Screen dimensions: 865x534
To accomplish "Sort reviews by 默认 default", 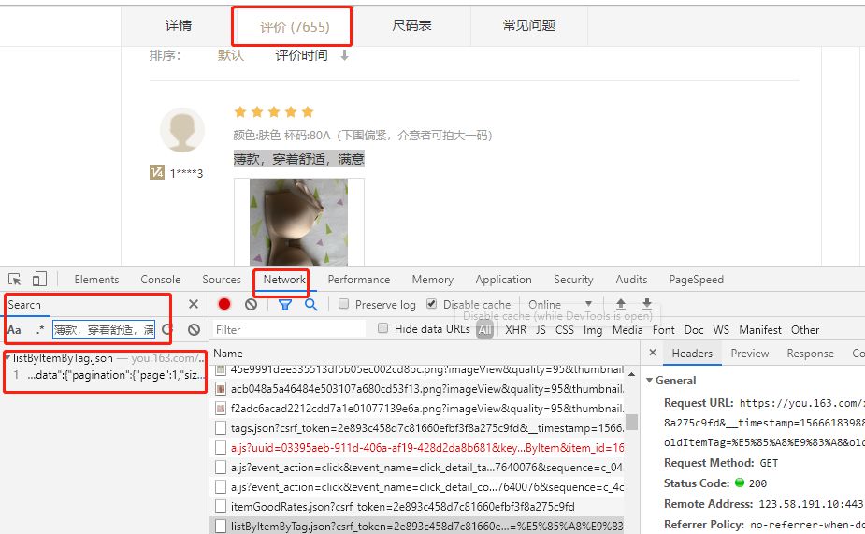I will point(231,55).
